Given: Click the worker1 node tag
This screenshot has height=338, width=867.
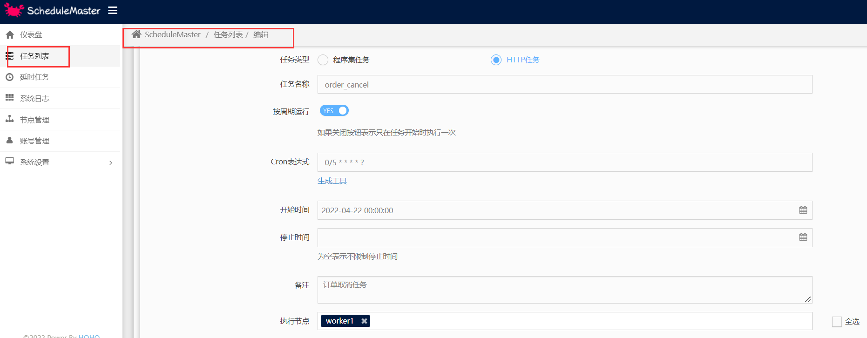Looking at the screenshot, I should tap(345, 321).
